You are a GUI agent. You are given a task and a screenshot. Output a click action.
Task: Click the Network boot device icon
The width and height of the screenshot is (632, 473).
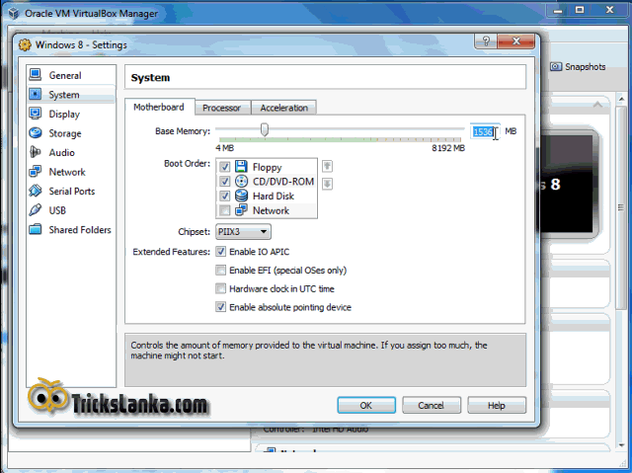coord(241,210)
